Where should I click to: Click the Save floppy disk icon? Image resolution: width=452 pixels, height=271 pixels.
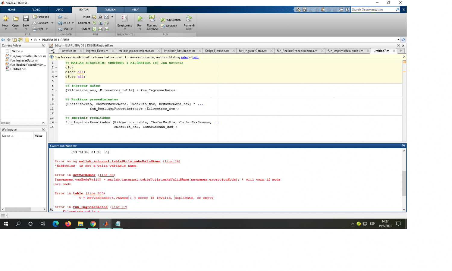pyautogui.click(x=26, y=18)
